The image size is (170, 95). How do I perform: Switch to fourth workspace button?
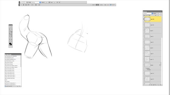pyautogui.click(x=105, y=5)
